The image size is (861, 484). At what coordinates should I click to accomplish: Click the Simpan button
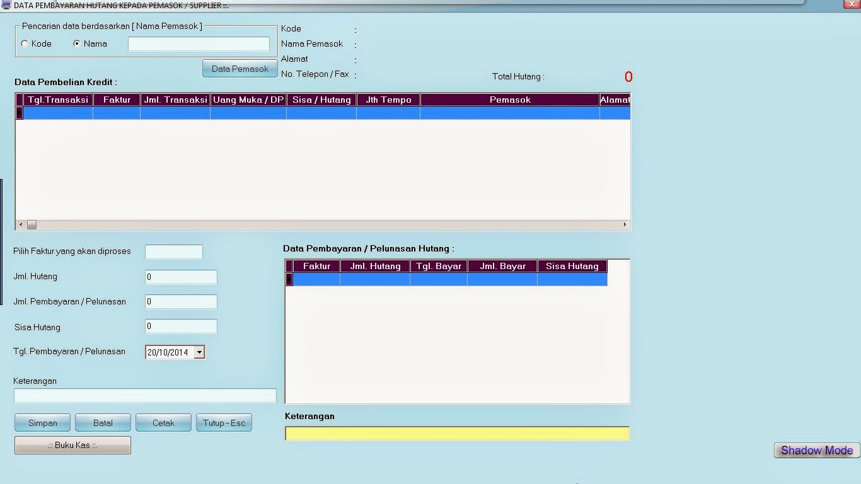[x=42, y=422]
